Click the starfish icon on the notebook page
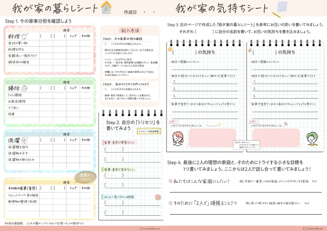 click(x=249, y=50)
